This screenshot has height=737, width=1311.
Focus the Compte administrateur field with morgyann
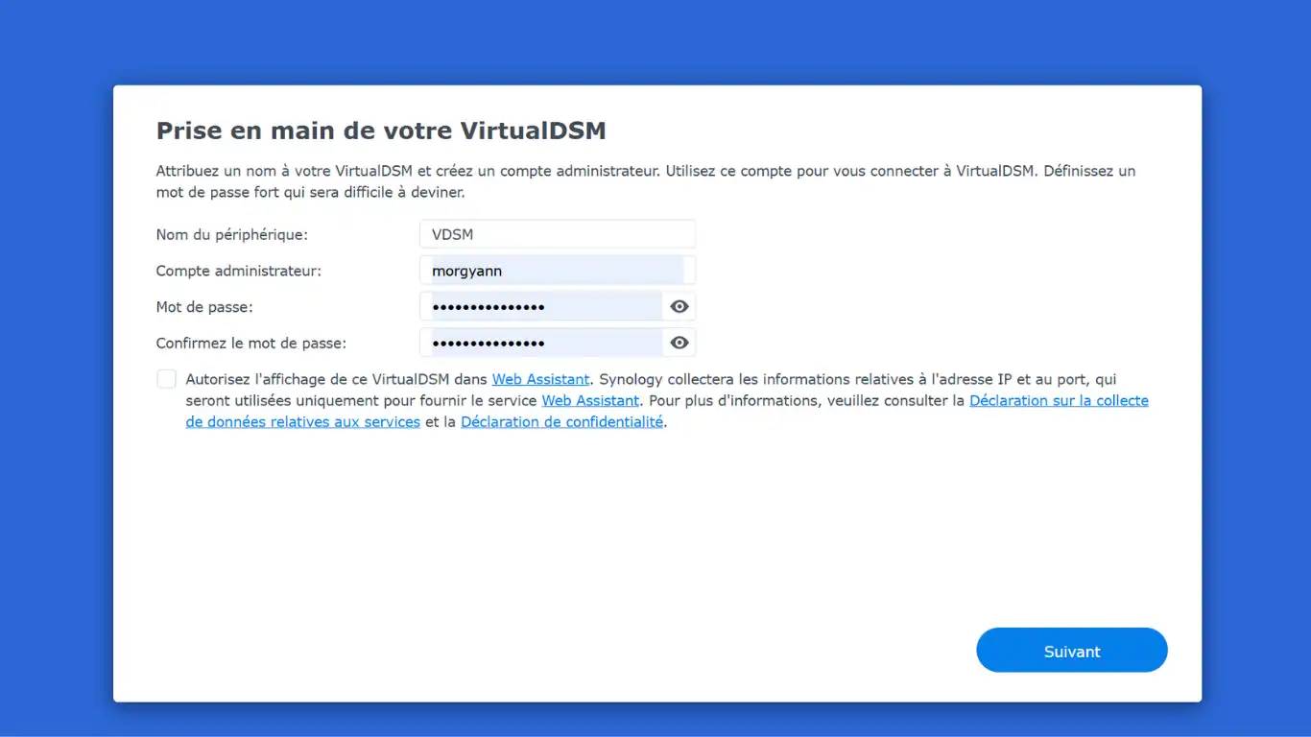[557, 271]
